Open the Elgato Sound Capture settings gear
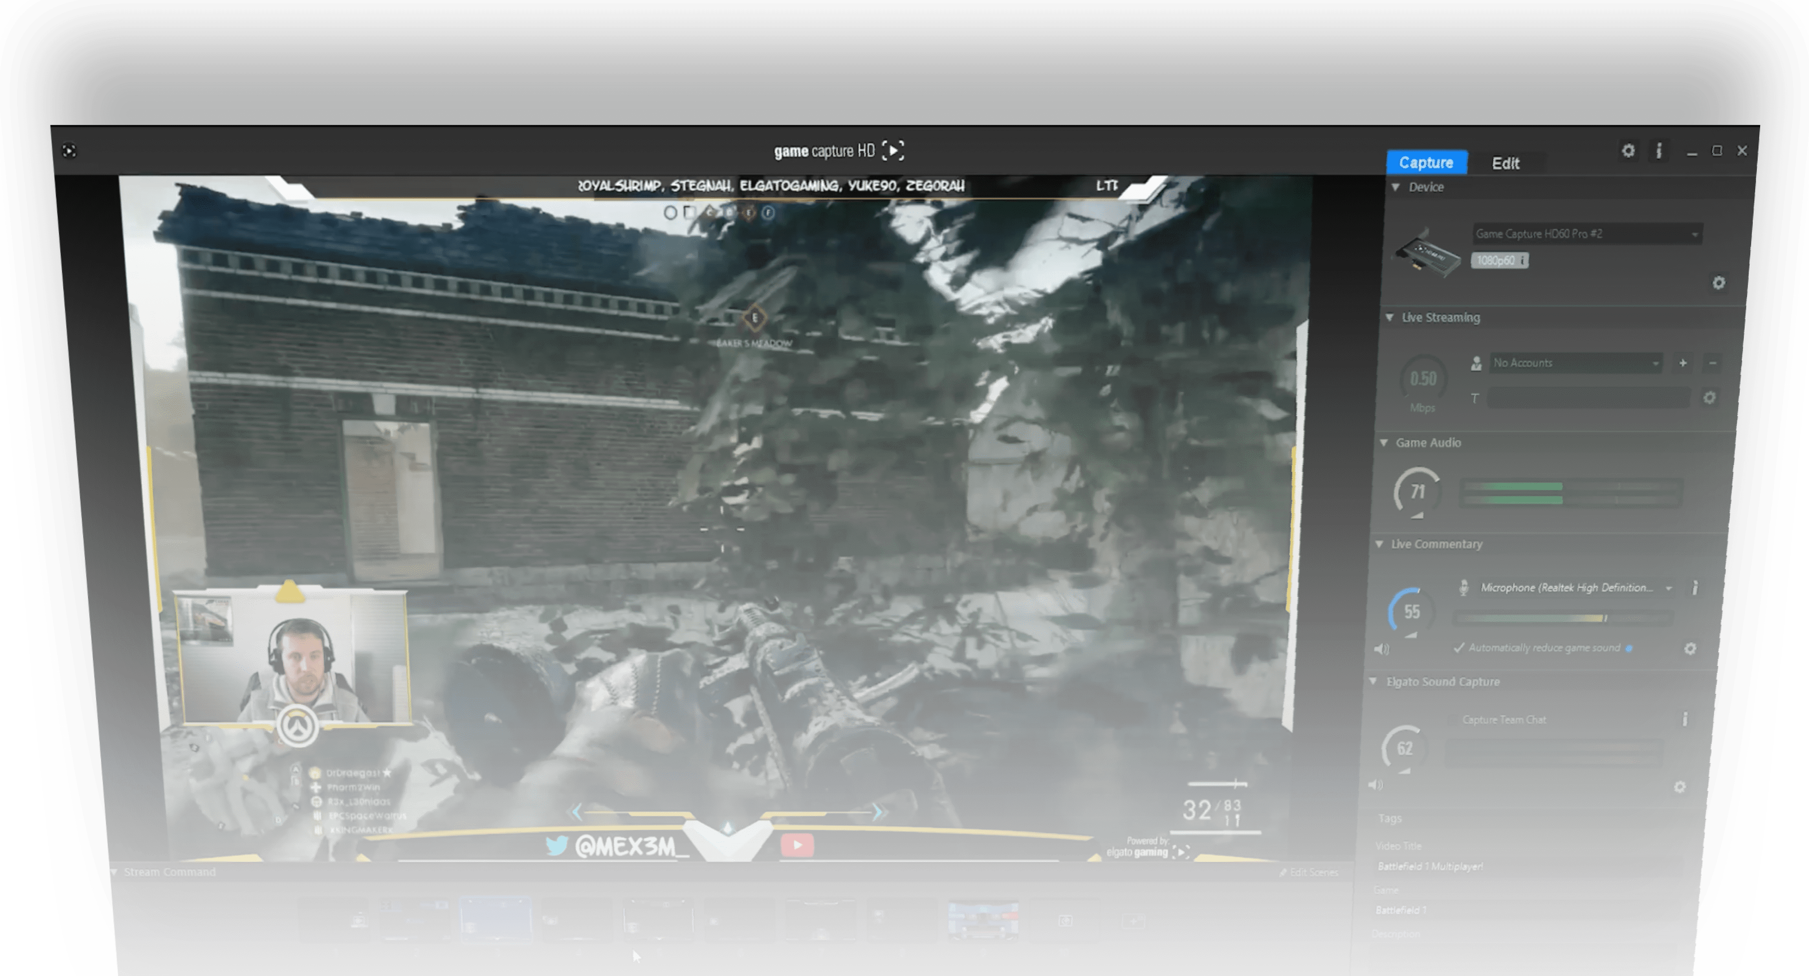The height and width of the screenshot is (976, 1809). pos(1679,787)
